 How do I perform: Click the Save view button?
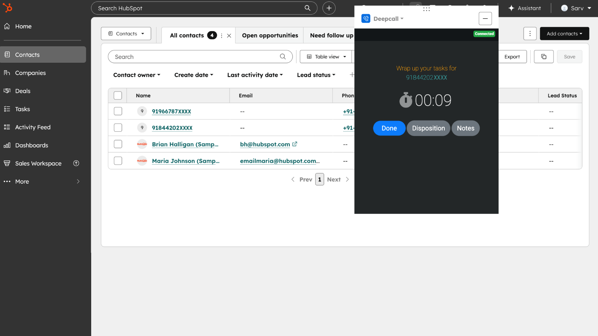pyautogui.click(x=570, y=57)
